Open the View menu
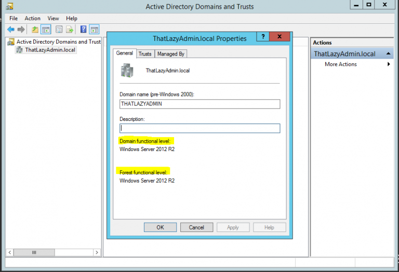 [53, 18]
